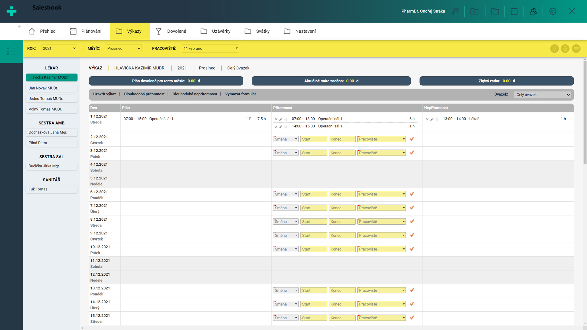
Task: Click the Uzavřít výkaz link
Action: pos(105,94)
